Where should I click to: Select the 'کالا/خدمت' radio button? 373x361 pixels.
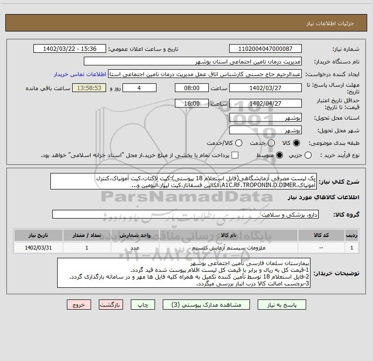click(239, 143)
